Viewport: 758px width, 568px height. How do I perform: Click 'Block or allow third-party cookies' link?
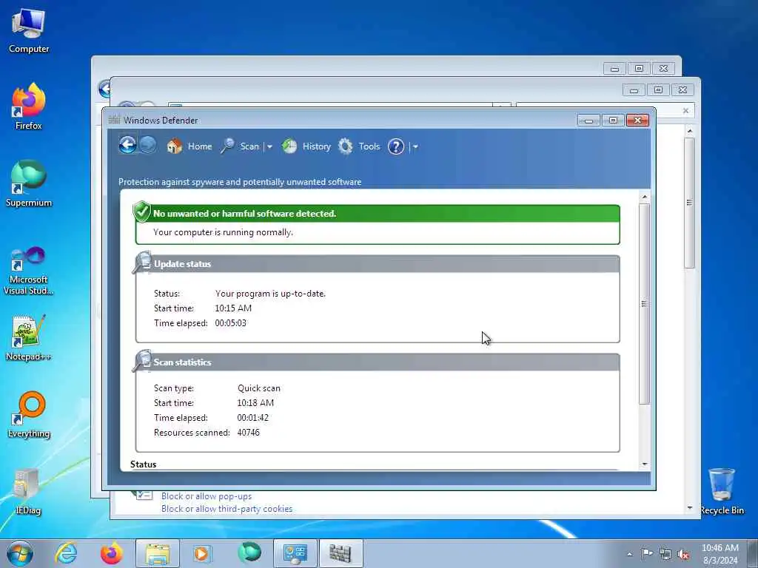point(227,509)
